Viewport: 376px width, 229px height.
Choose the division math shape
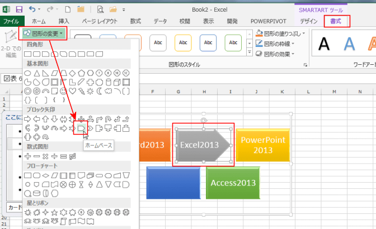click(54, 156)
